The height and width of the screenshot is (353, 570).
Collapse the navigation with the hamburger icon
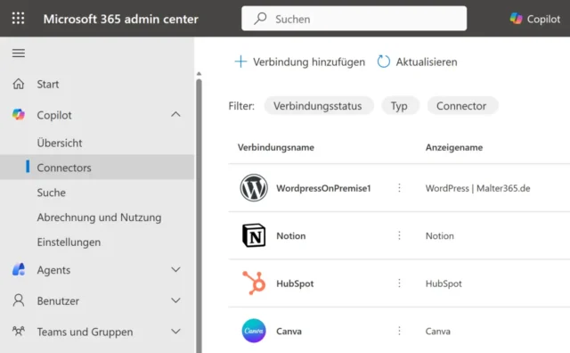[x=19, y=53]
